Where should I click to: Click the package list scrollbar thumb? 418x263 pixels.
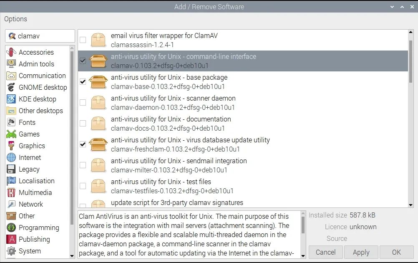410,61
